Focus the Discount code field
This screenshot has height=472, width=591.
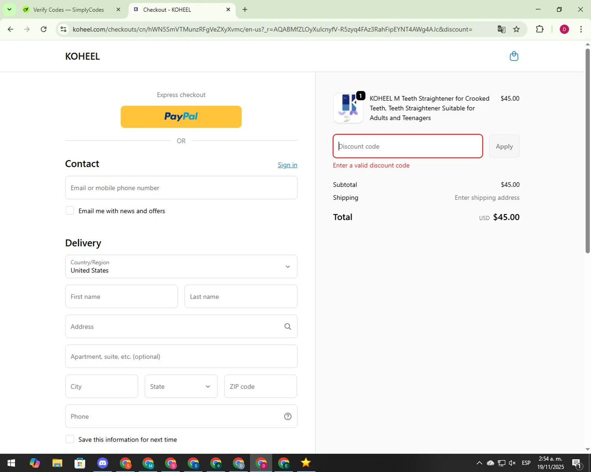click(408, 146)
